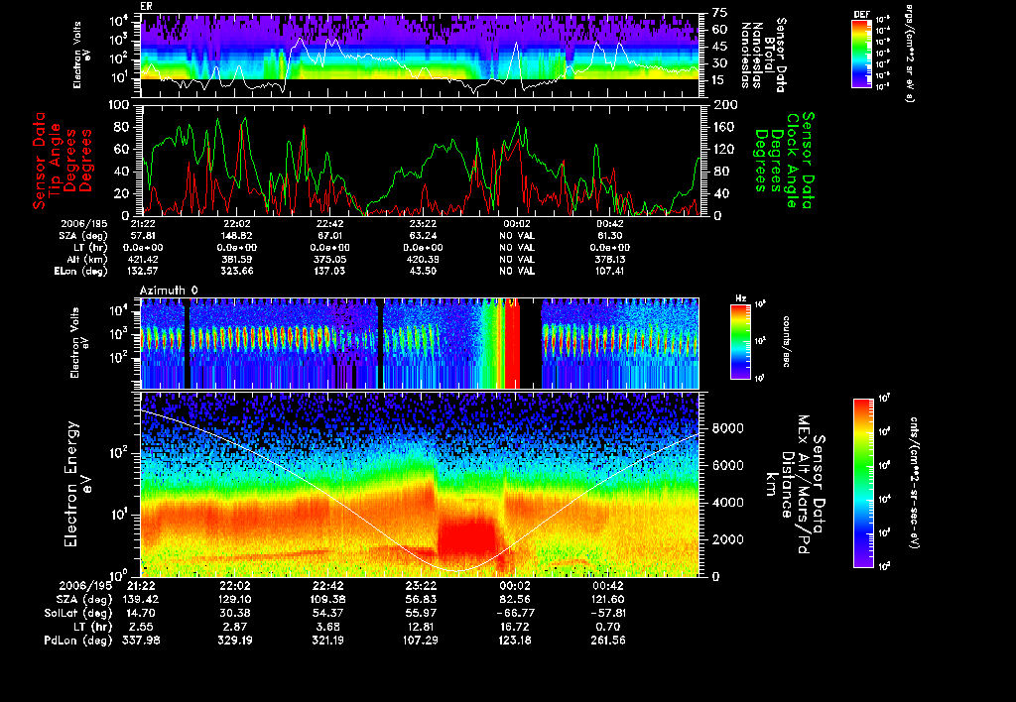Select PdLon value 337.98
The image size is (1016, 702).
(x=141, y=640)
